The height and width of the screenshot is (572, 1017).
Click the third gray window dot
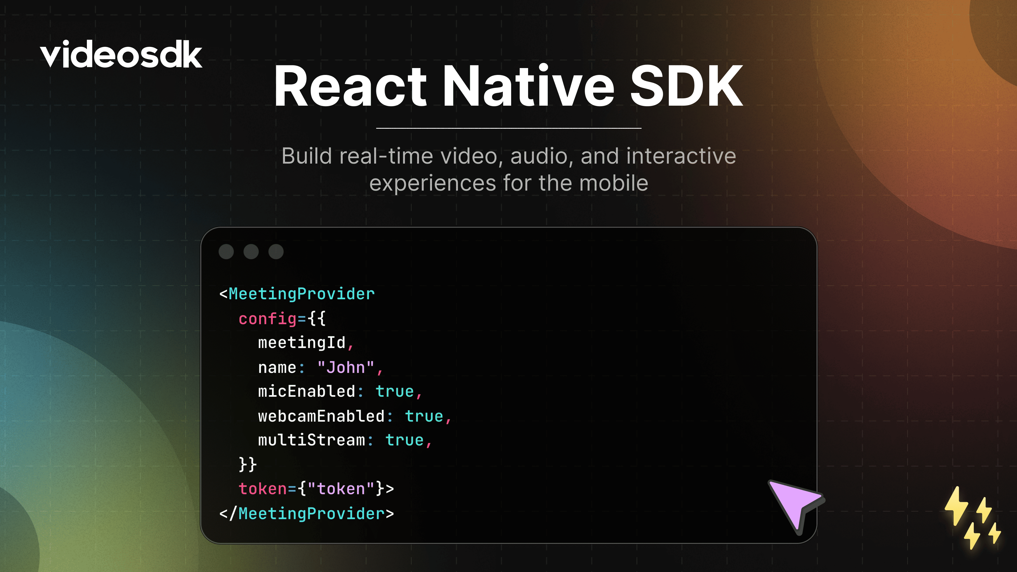pyautogui.click(x=276, y=252)
